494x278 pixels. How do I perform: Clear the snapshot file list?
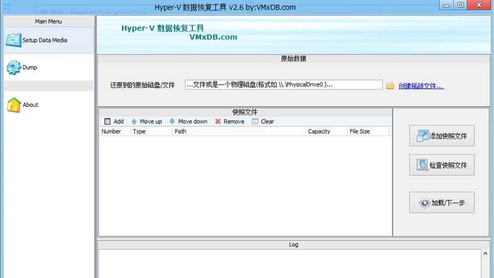262,121
